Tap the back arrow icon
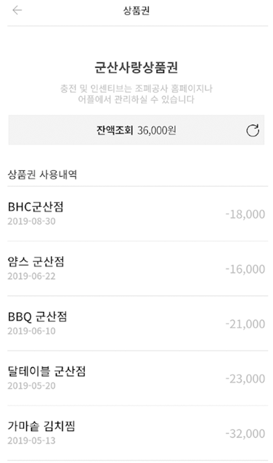The image size is (273, 463). pyautogui.click(x=17, y=10)
